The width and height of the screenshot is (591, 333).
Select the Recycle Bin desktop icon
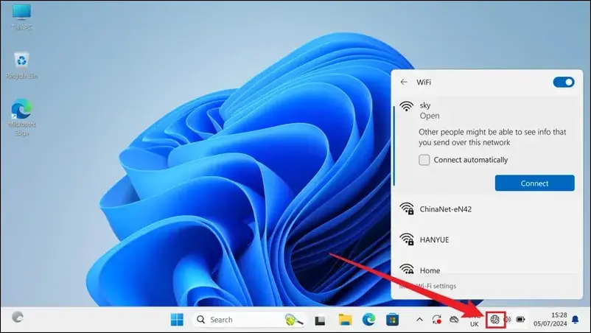click(x=21, y=65)
